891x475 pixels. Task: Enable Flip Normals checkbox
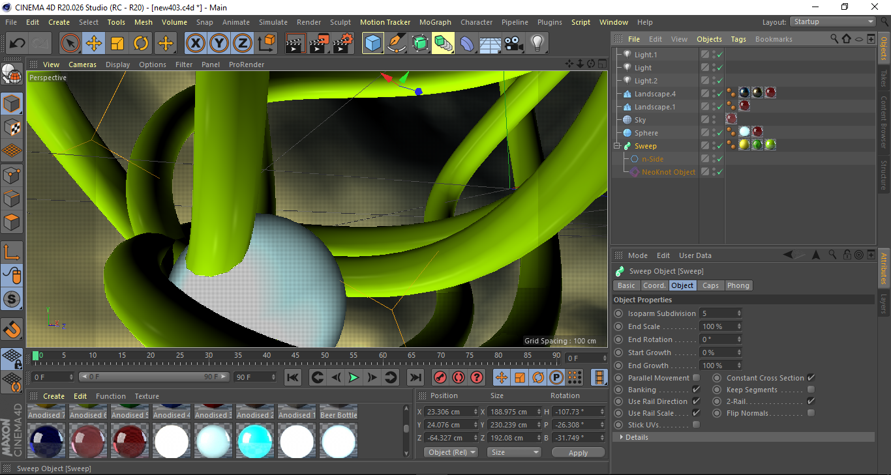(811, 413)
